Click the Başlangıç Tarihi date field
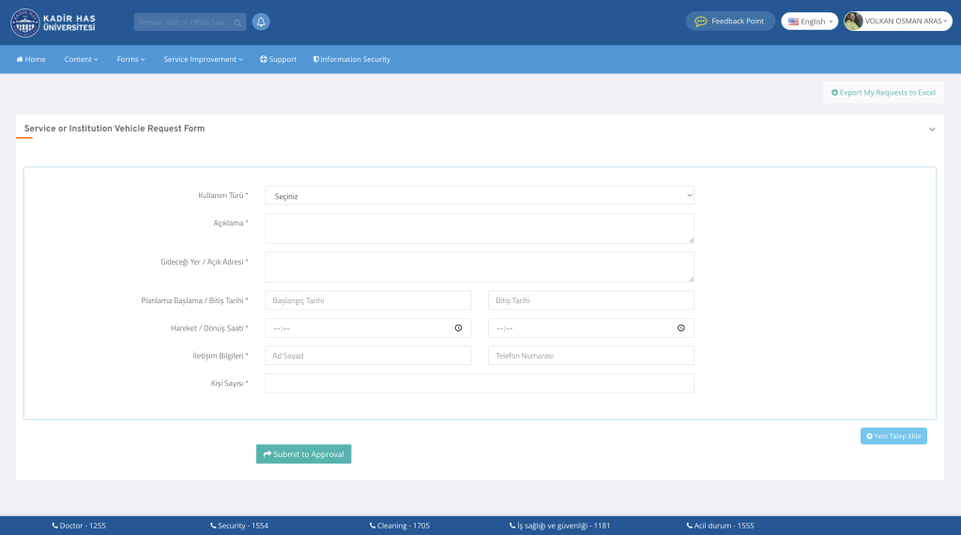 coord(368,300)
